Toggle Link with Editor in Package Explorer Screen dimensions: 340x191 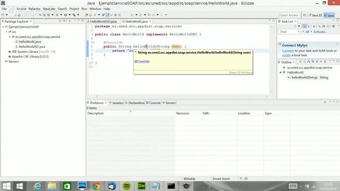[x=64, y=21]
